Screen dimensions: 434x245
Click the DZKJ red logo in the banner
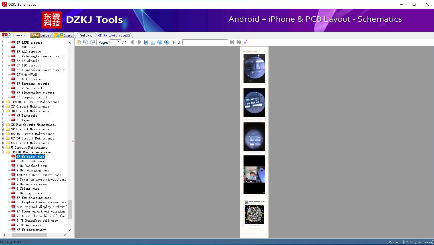52,20
